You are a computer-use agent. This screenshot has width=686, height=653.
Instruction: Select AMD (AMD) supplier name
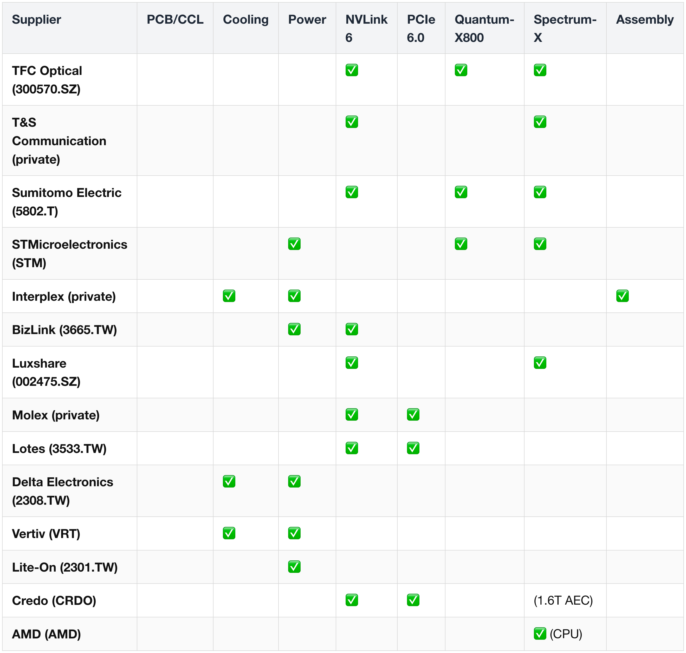click(x=46, y=634)
